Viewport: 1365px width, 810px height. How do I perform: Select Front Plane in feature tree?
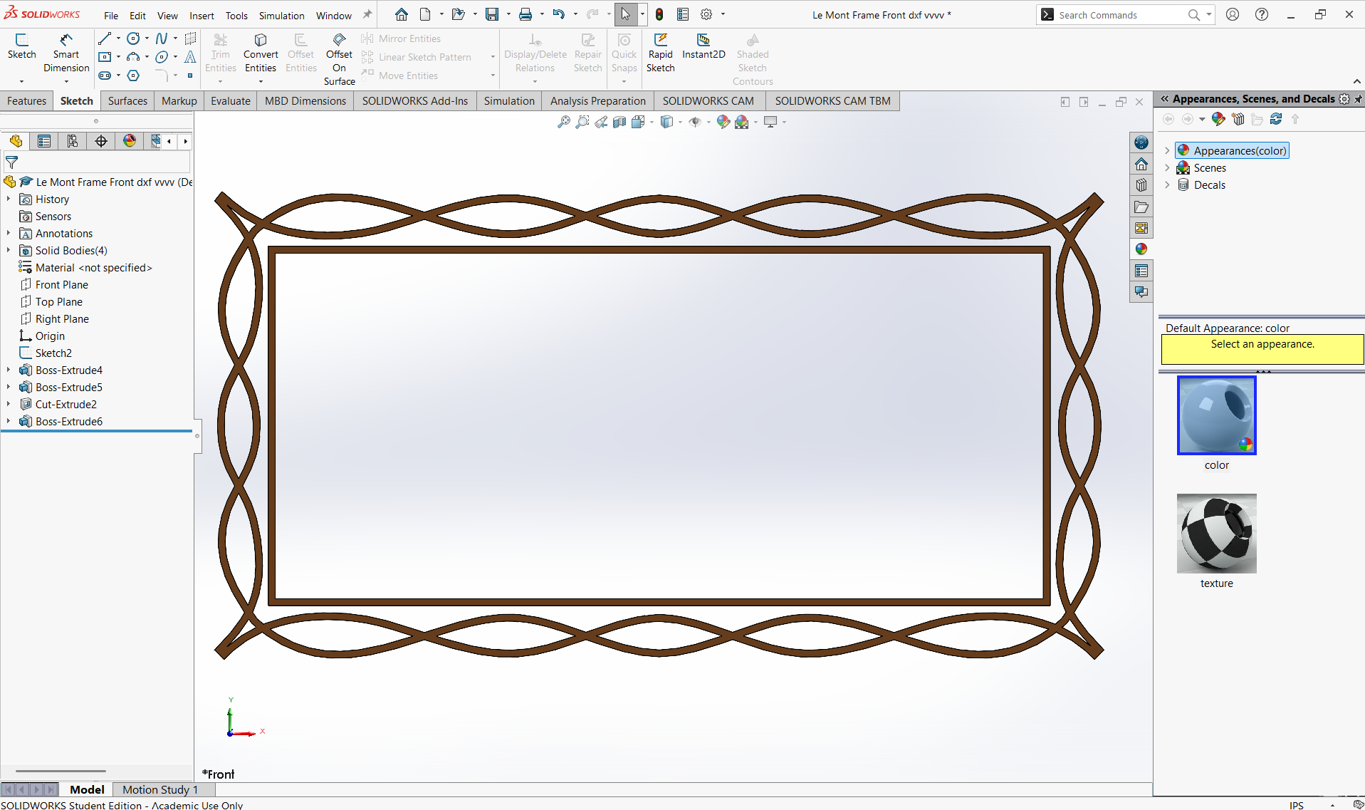click(x=62, y=284)
